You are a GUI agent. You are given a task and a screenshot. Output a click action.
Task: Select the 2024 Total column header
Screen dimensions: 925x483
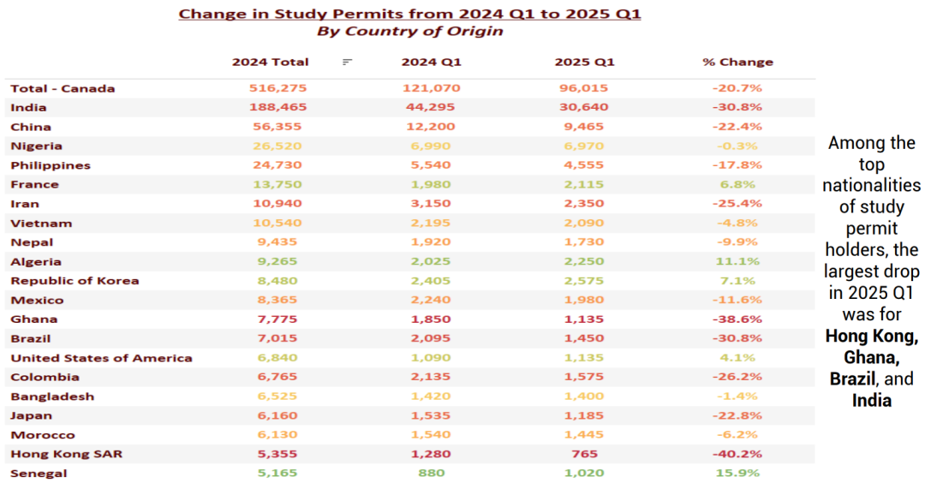coord(271,62)
